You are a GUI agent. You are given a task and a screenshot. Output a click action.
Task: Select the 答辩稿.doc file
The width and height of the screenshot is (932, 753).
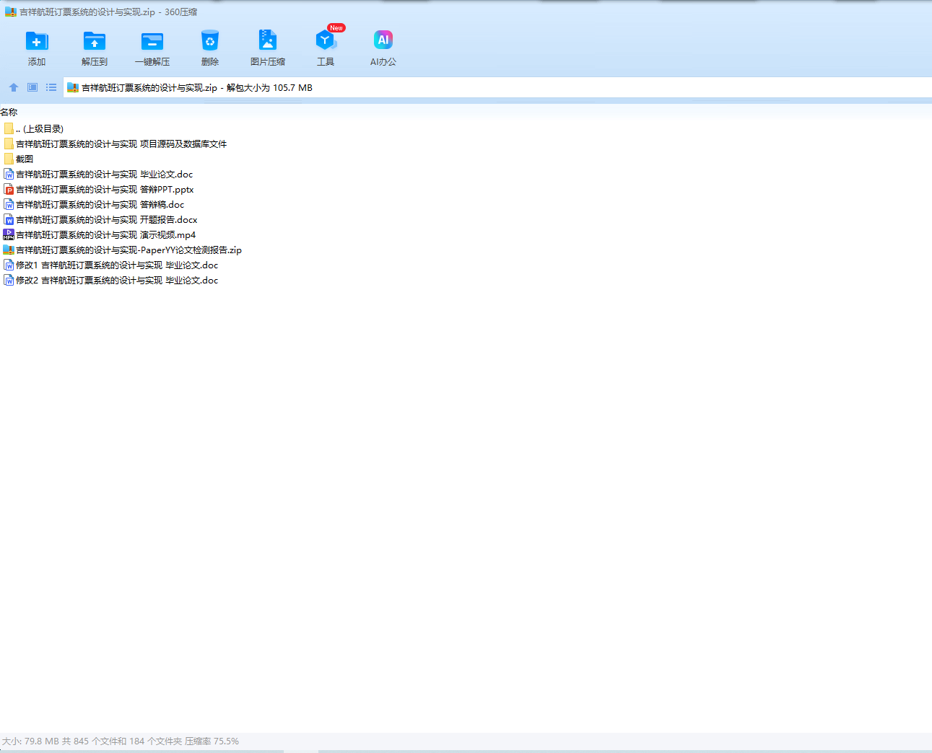[x=94, y=204]
